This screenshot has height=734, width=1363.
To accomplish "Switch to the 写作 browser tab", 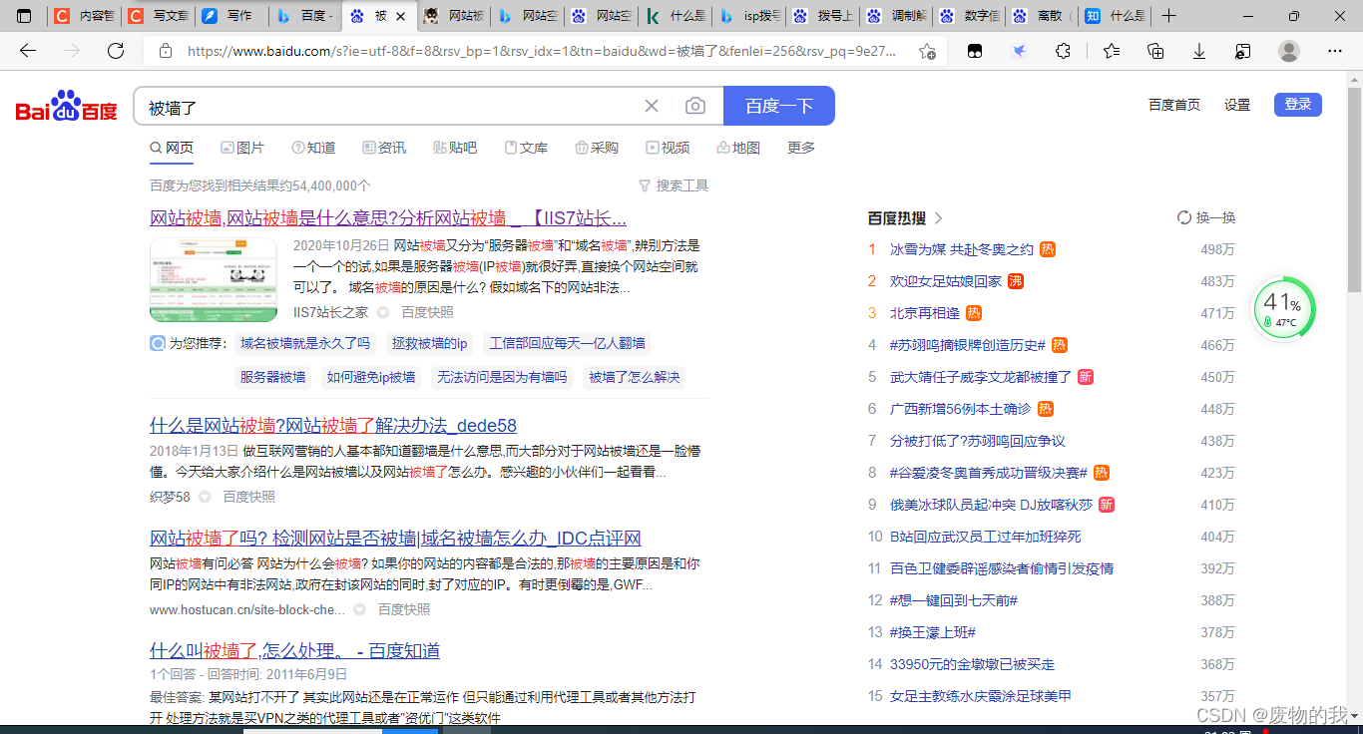I will point(231,16).
